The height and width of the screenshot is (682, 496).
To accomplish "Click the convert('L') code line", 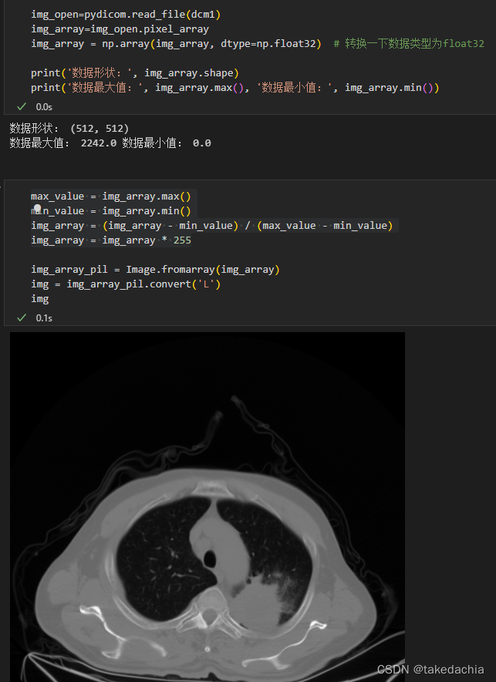I will click(x=126, y=284).
